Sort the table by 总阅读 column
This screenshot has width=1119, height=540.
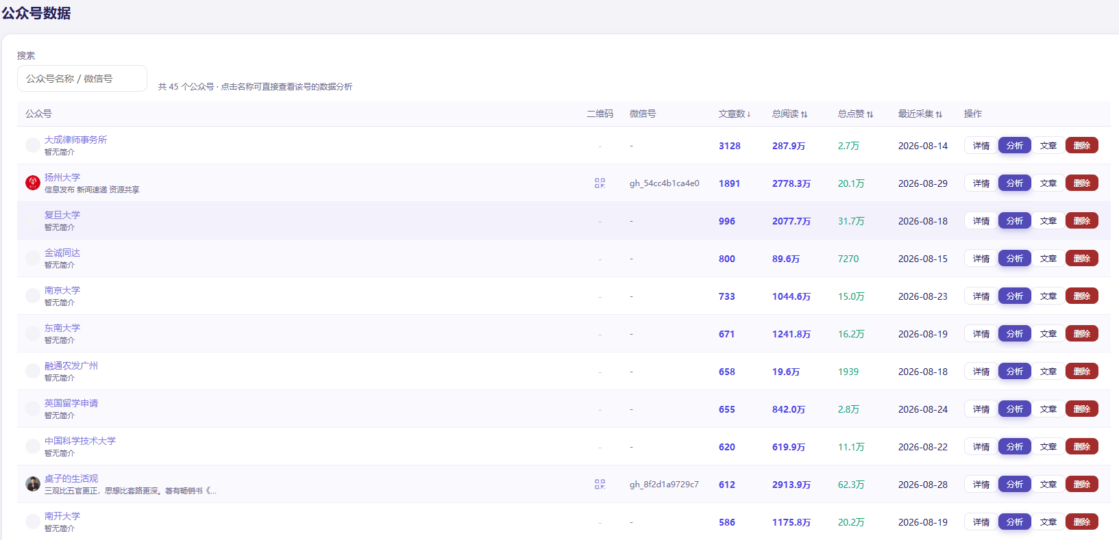[x=789, y=114]
